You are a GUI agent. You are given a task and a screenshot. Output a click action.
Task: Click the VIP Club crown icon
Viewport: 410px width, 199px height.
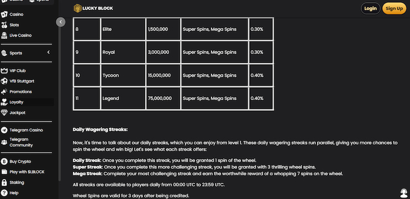4,71
